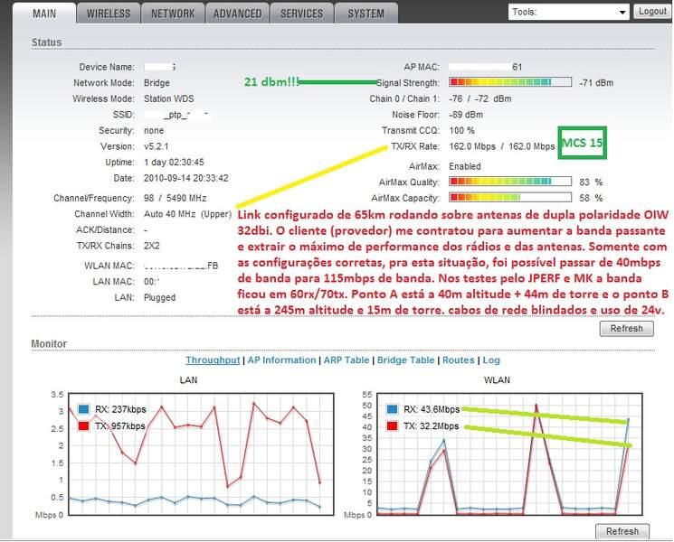Refresh the Monitor graphs
This screenshot has height=542, width=674.
coord(622,531)
